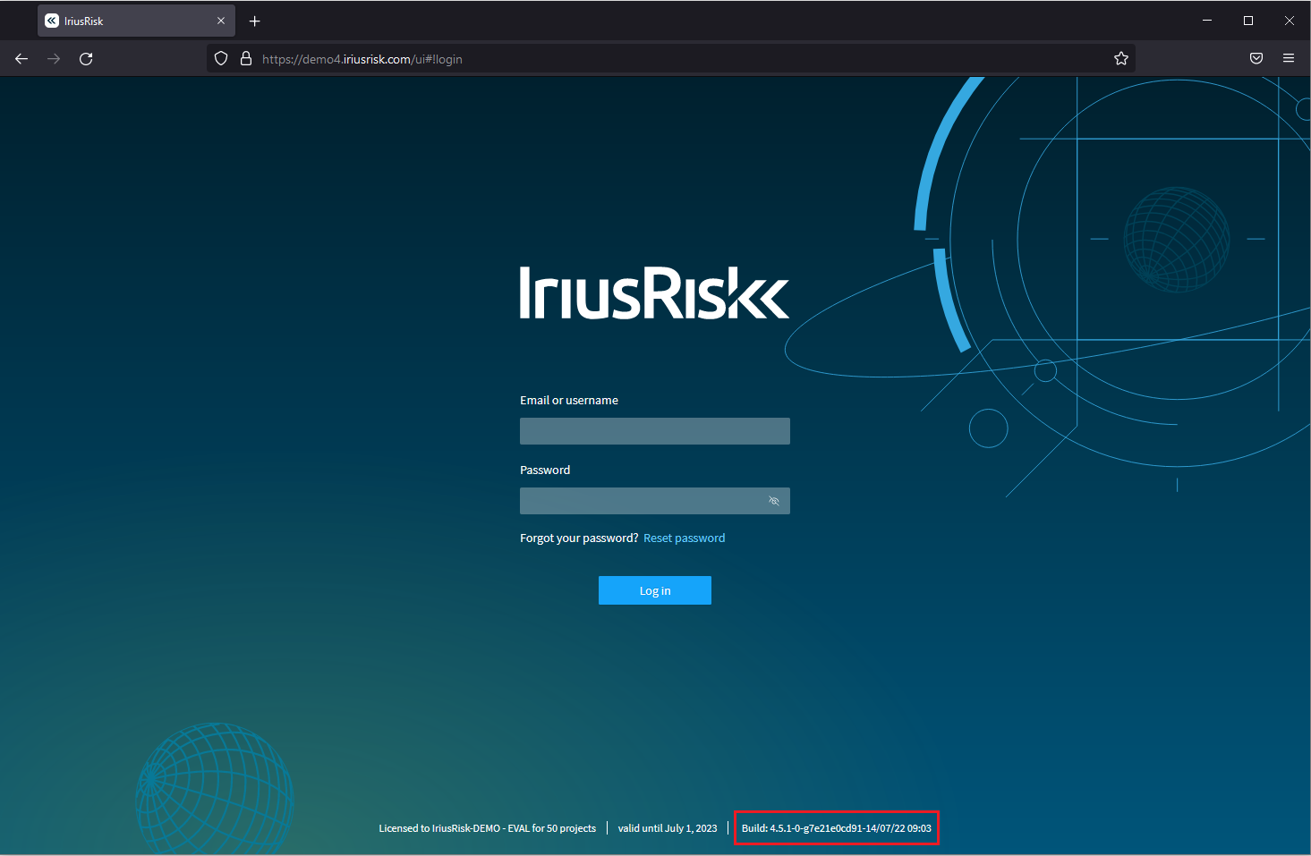1311x856 pixels.
Task: Open the browser hamburger menu
Action: pyautogui.click(x=1289, y=58)
